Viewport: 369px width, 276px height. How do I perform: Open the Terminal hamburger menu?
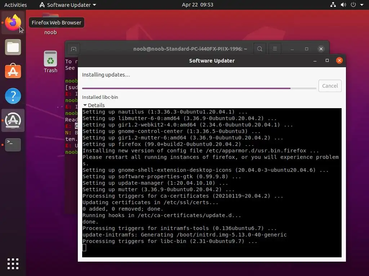[x=275, y=49]
